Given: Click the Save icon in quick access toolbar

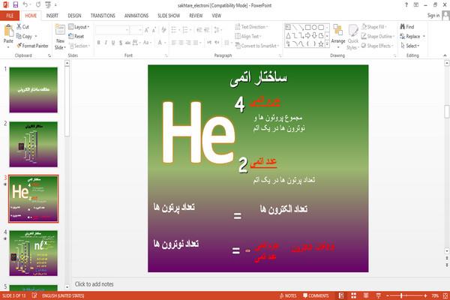Looking at the screenshot, I should (x=16, y=4).
